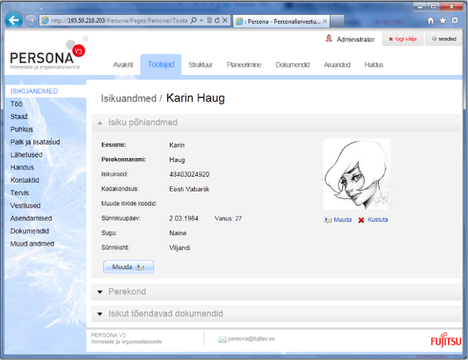Switch to the Struktuur tab

201,65
